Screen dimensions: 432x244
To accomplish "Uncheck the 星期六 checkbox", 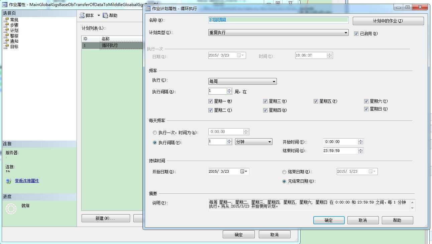I will [x=366, y=101].
